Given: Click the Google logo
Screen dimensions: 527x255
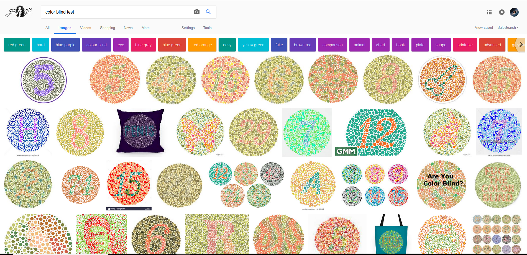Looking at the screenshot, I should (19, 12).
